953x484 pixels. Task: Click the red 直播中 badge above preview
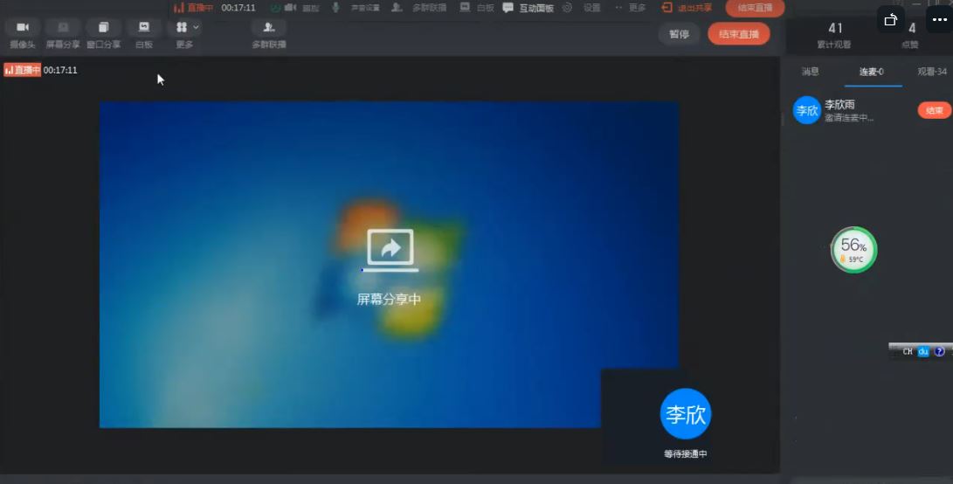pyautogui.click(x=23, y=70)
